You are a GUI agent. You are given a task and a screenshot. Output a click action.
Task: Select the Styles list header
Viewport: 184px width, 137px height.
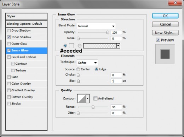pyautogui.click(x=27, y=16)
